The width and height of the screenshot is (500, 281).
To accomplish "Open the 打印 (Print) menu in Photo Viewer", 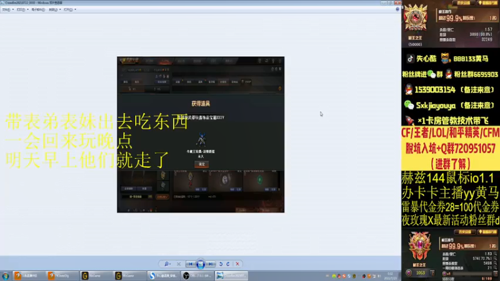I will tap(21, 9).
